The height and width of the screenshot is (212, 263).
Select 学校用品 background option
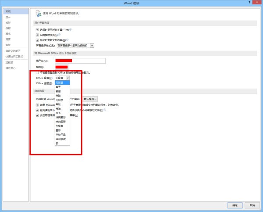(62, 135)
